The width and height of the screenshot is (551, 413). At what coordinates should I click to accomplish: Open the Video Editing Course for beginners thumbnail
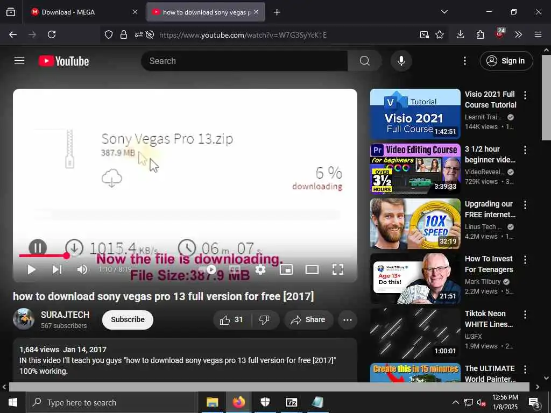pos(415,168)
